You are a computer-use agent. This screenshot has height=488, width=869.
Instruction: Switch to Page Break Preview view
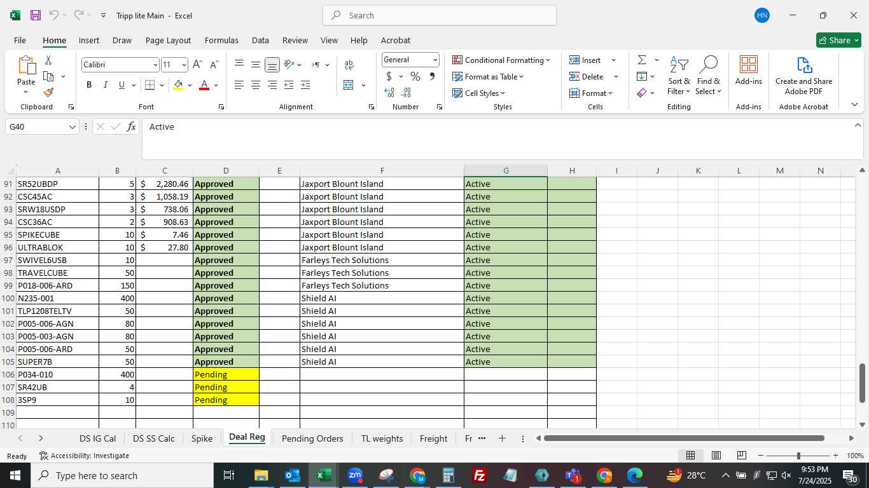tap(741, 456)
